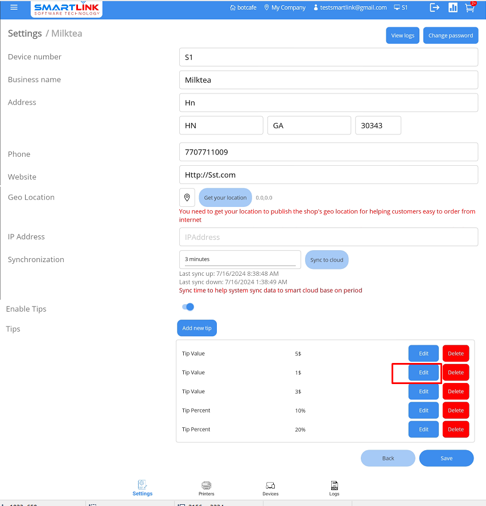Click the IP Address input field
The image size is (486, 506).
(328, 237)
